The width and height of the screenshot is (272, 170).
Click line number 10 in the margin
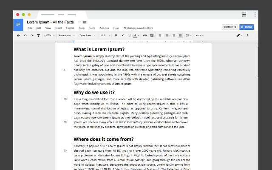[x=65, y=99]
